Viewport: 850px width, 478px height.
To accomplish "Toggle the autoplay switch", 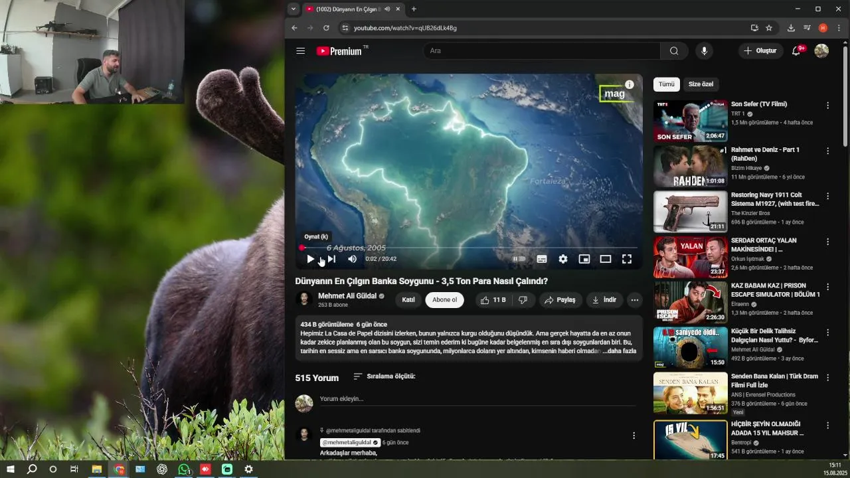I will click(x=519, y=259).
